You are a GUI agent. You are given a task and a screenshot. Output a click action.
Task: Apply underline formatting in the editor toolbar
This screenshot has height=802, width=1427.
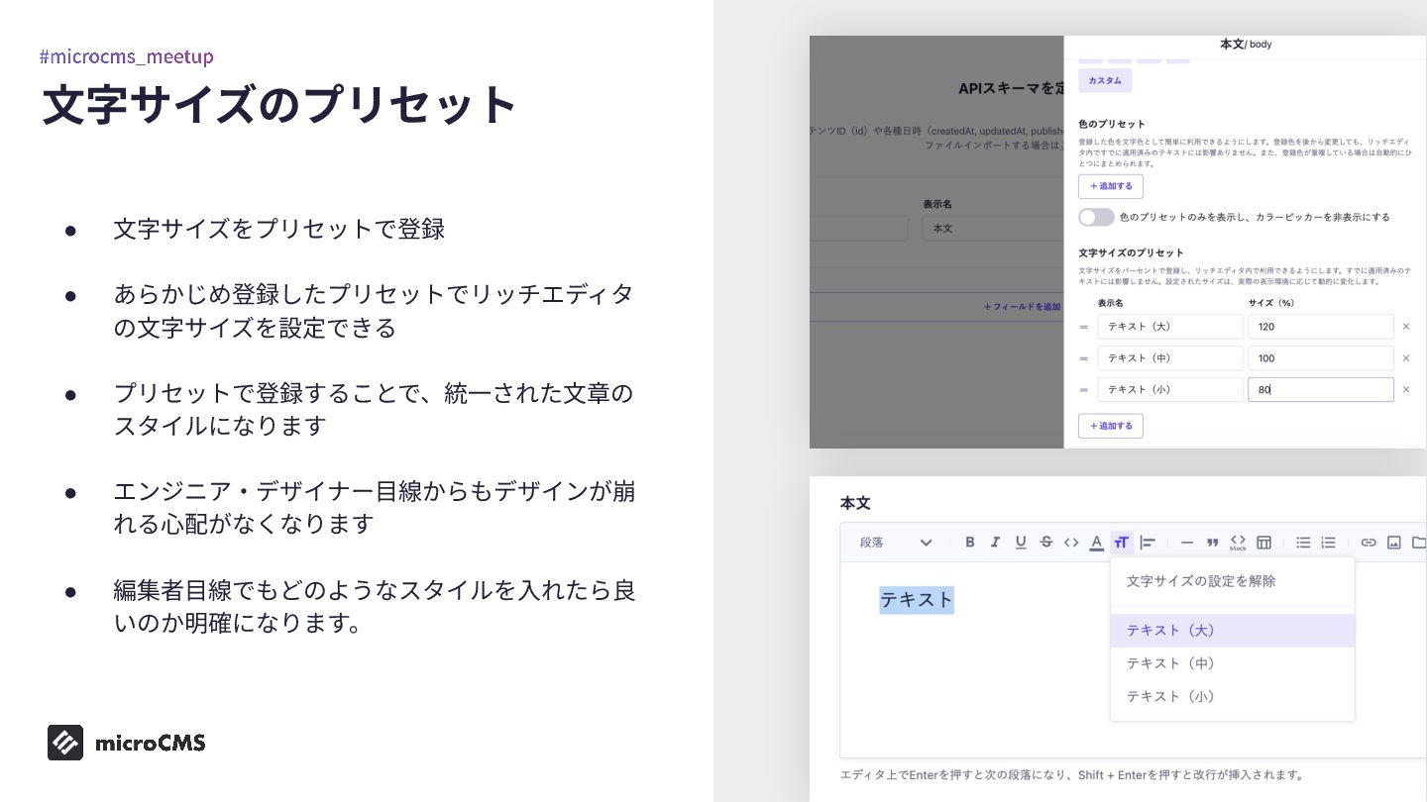(1021, 543)
